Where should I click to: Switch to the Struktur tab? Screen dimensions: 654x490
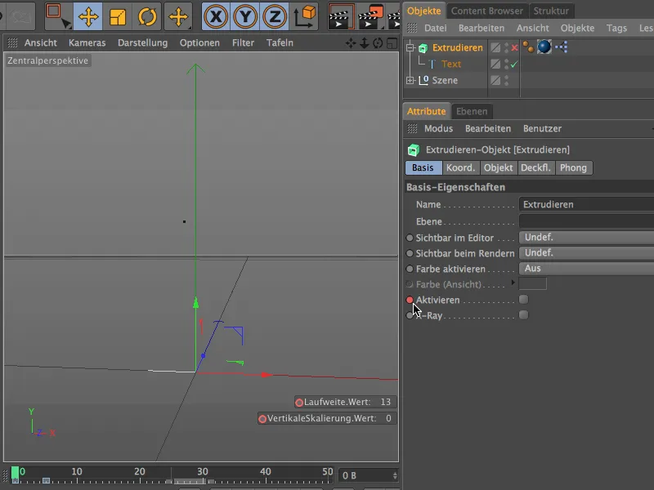point(551,11)
